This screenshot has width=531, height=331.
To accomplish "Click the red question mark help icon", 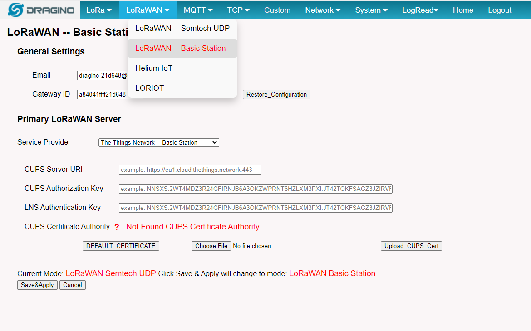I will pos(117,227).
